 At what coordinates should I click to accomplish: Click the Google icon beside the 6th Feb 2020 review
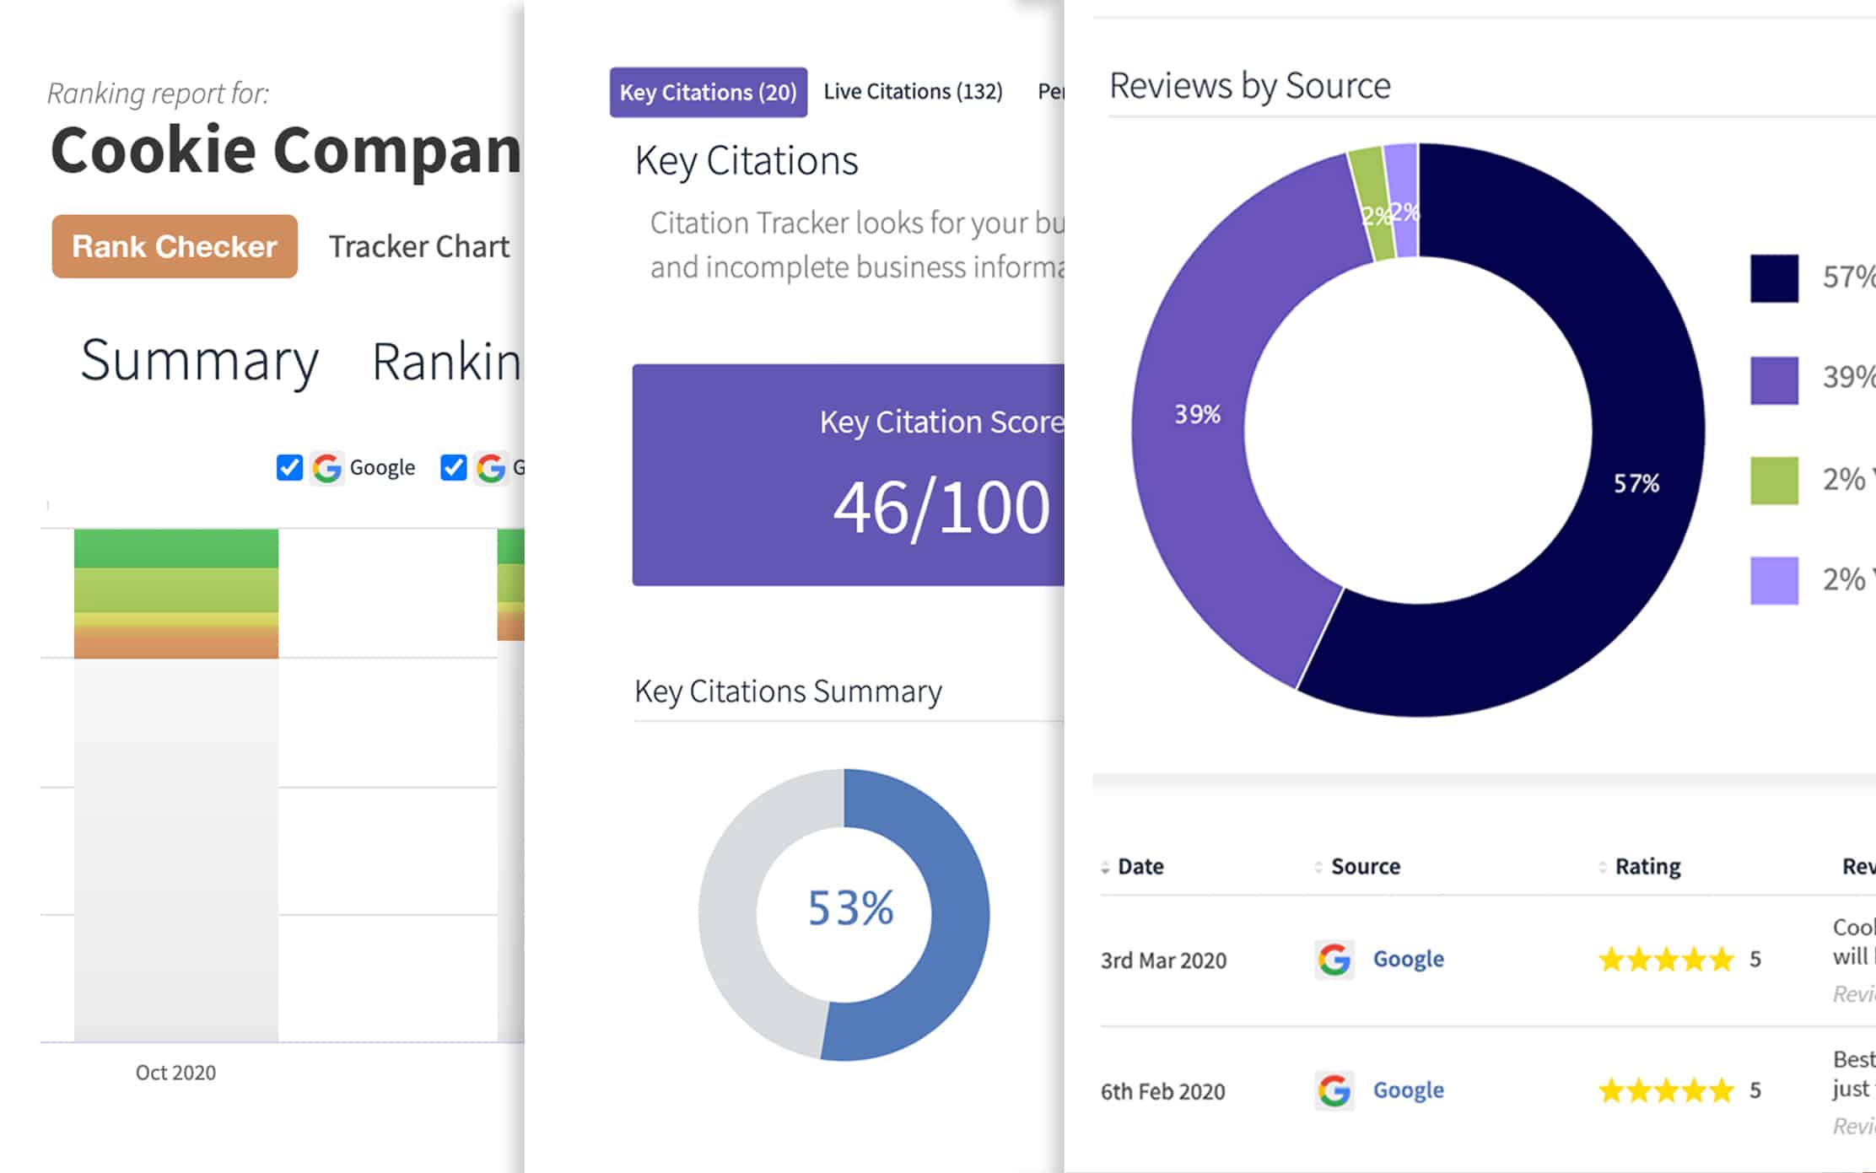click(1334, 1090)
